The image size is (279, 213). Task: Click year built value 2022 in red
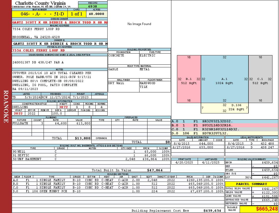tap(18, 113)
